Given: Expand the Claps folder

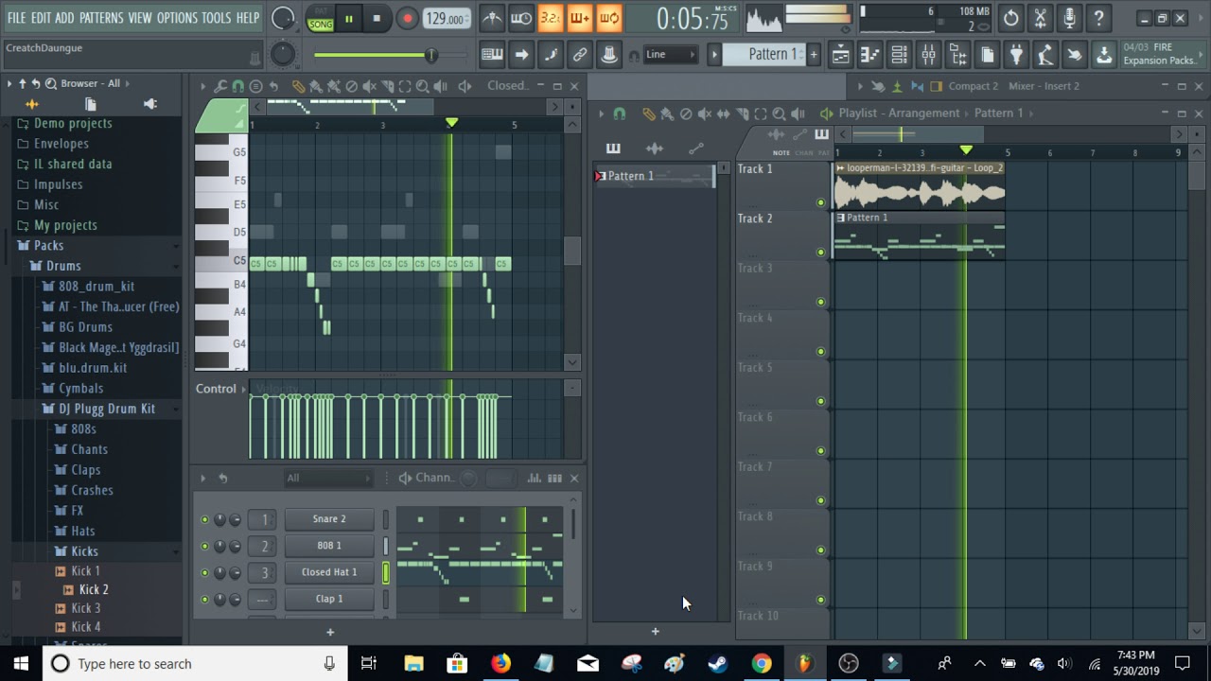Looking at the screenshot, I should tap(85, 469).
